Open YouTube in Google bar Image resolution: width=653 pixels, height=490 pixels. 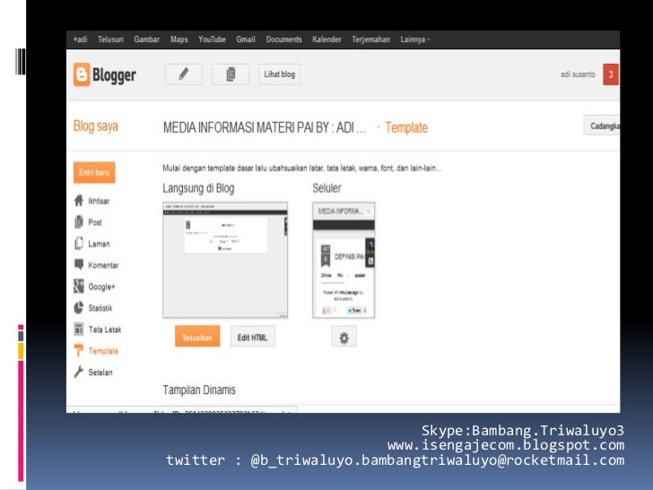pyautogui.click(x=212, y=39)
